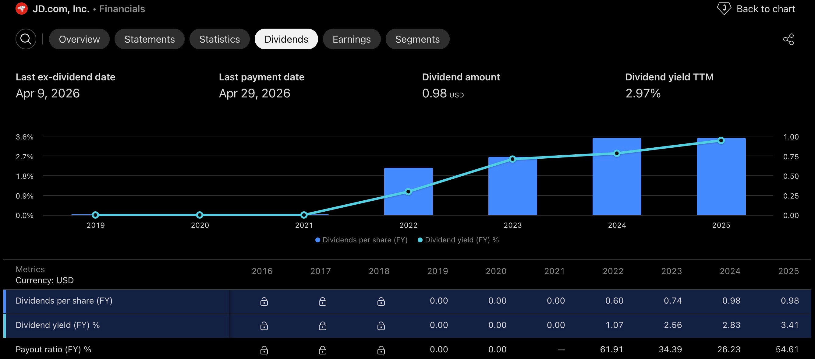This screenshot has width=815, height=359.
Task: Click the 2017 lock icon for Dividend yield
Action: [x=322, y=326]
